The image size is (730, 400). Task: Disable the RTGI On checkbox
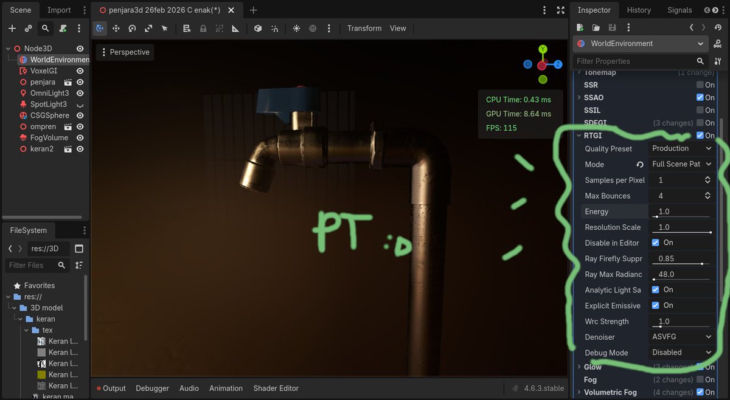click(700, 136)
